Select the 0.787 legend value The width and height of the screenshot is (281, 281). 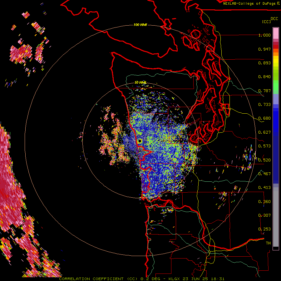(x=264, y=91)
